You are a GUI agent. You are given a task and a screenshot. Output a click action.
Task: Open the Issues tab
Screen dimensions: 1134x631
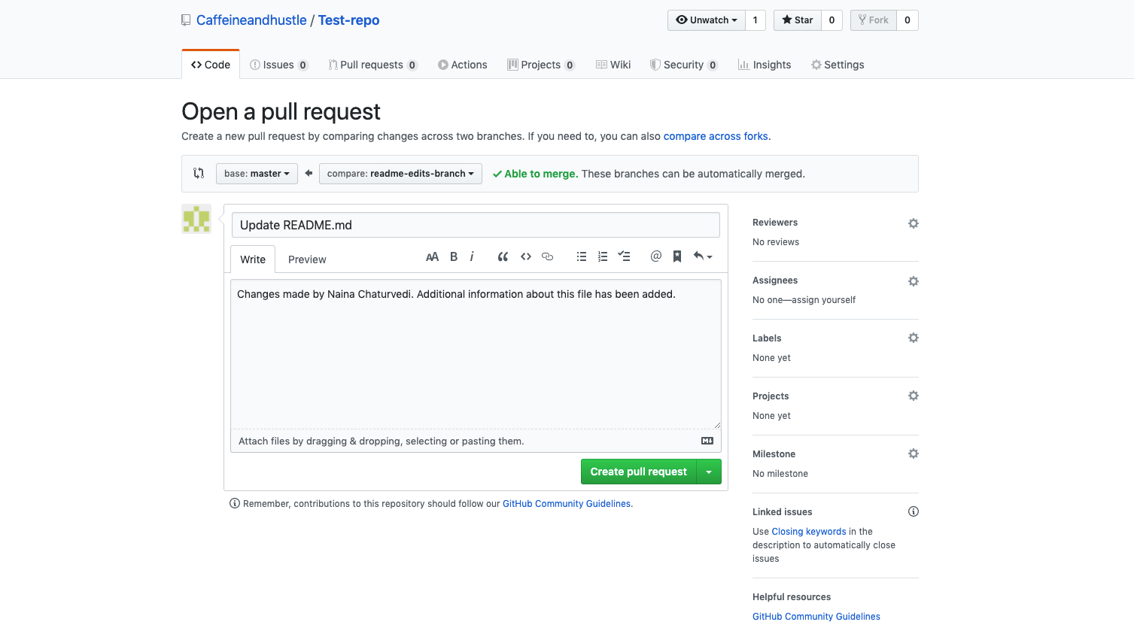(278, 65)
